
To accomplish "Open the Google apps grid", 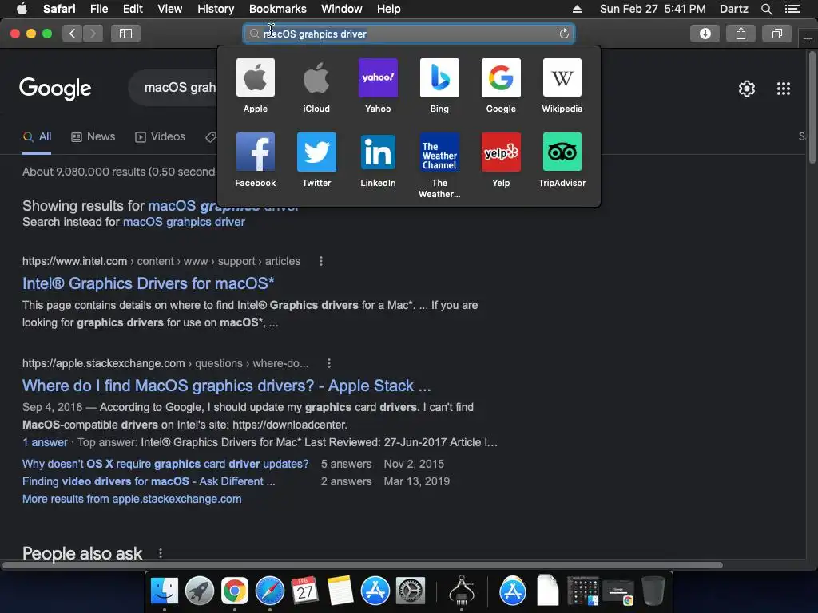I will click(x=783, y=89).
